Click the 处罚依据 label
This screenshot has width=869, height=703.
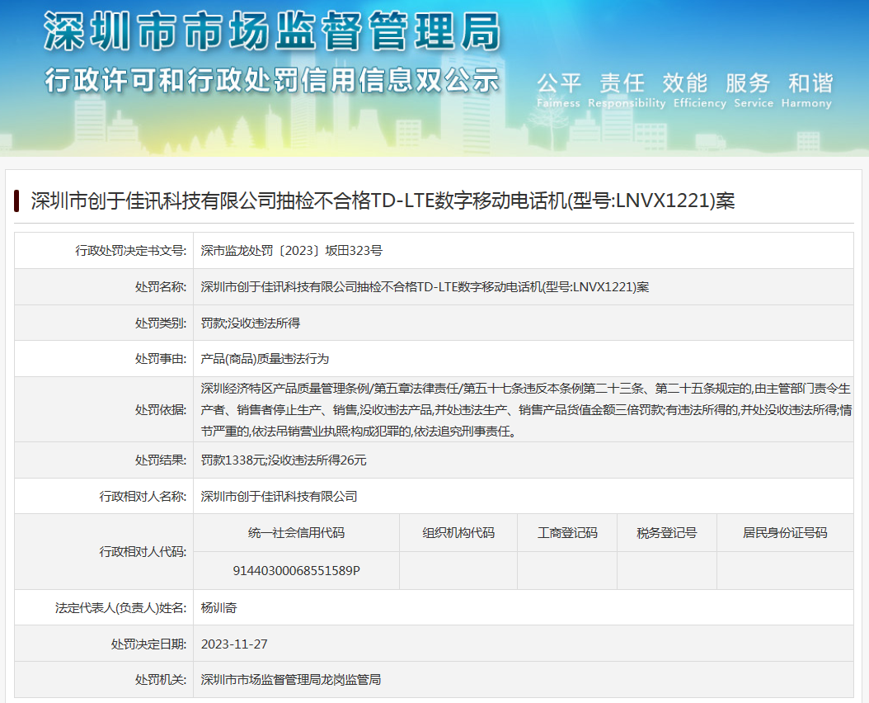[x=161, y=410]
